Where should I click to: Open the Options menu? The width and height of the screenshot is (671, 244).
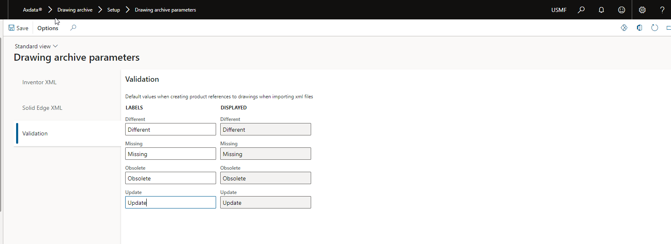point(48,28)
